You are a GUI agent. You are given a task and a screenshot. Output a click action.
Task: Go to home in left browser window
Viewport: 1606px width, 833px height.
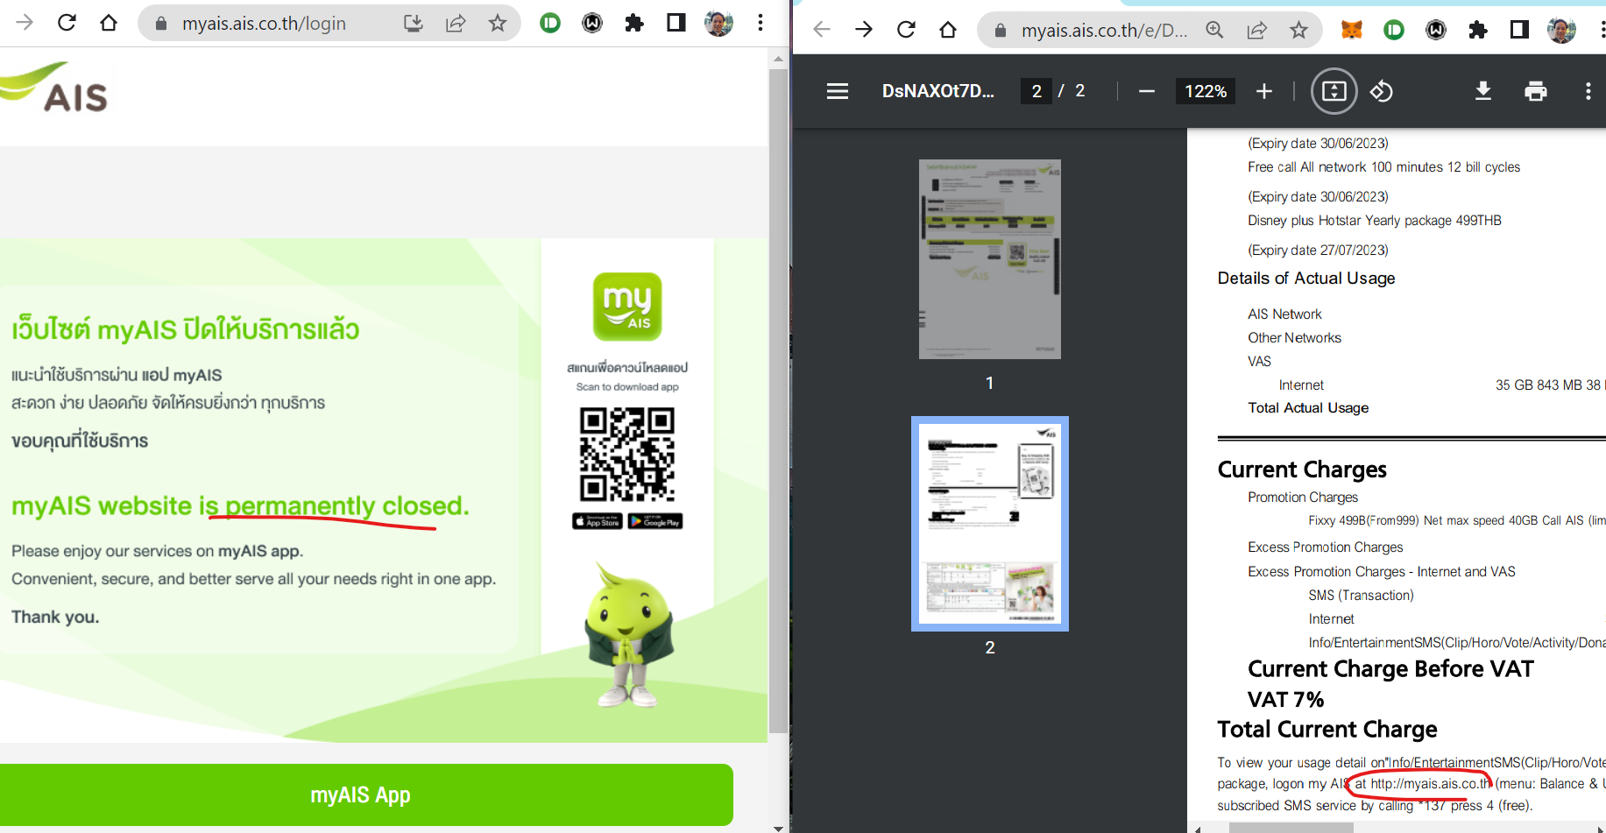click(x=109, y=23)
